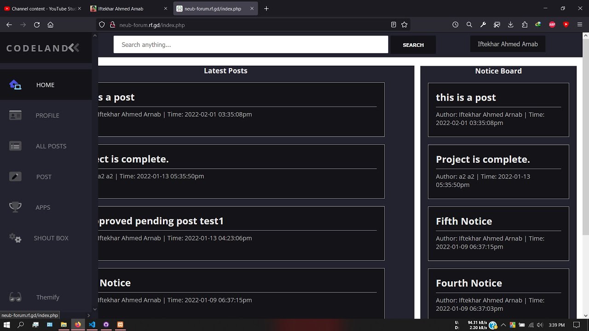Click the Profile card icon

15,115
